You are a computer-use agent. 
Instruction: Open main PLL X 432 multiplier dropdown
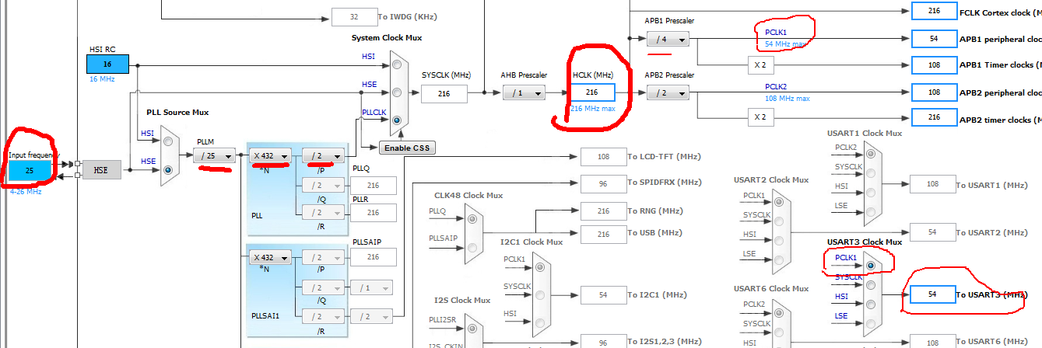click(x=271, y=156)
